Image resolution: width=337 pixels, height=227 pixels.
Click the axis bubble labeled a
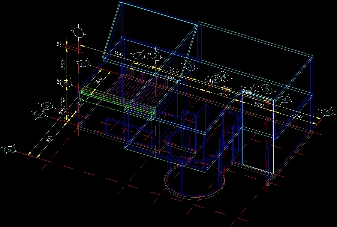[84, 64]
